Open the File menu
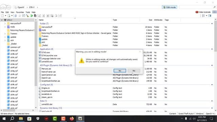Screen dimensions: 217x122 point(2,12)
